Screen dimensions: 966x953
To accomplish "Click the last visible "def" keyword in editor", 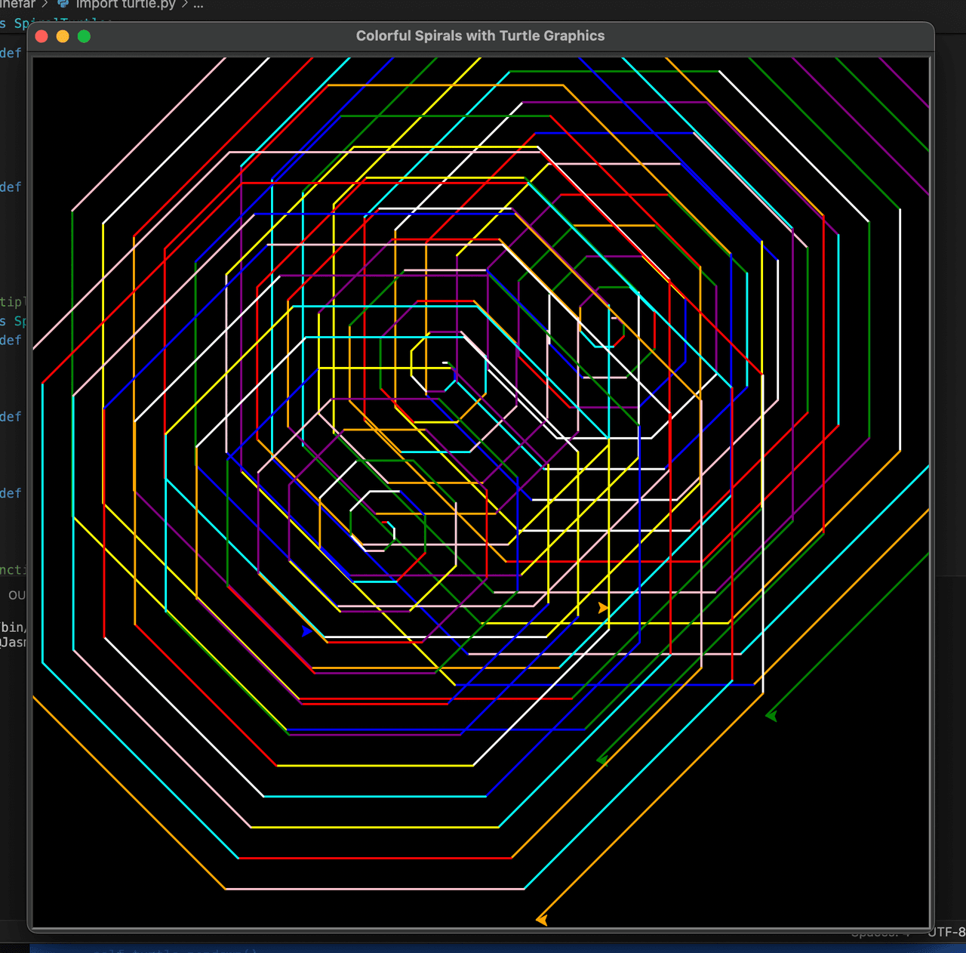I will coord(11,493).
